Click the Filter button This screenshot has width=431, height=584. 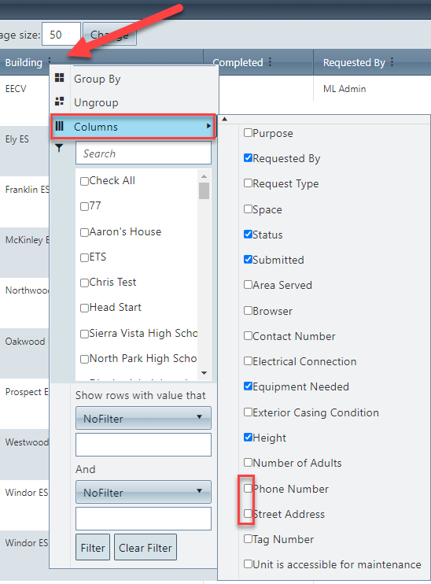(x=93, y=547)
